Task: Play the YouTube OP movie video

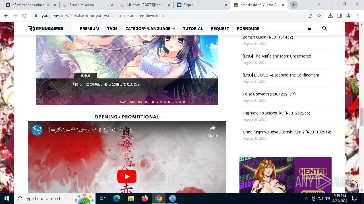Action: point(127,177)
